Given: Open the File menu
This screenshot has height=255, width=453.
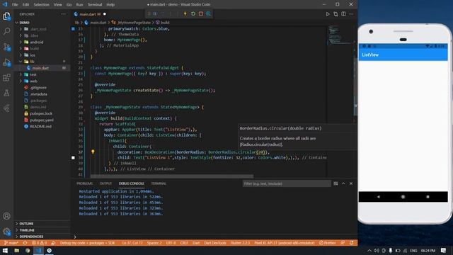Looking at the screenshot, I should pyautogui.click(x=15, y=4).
